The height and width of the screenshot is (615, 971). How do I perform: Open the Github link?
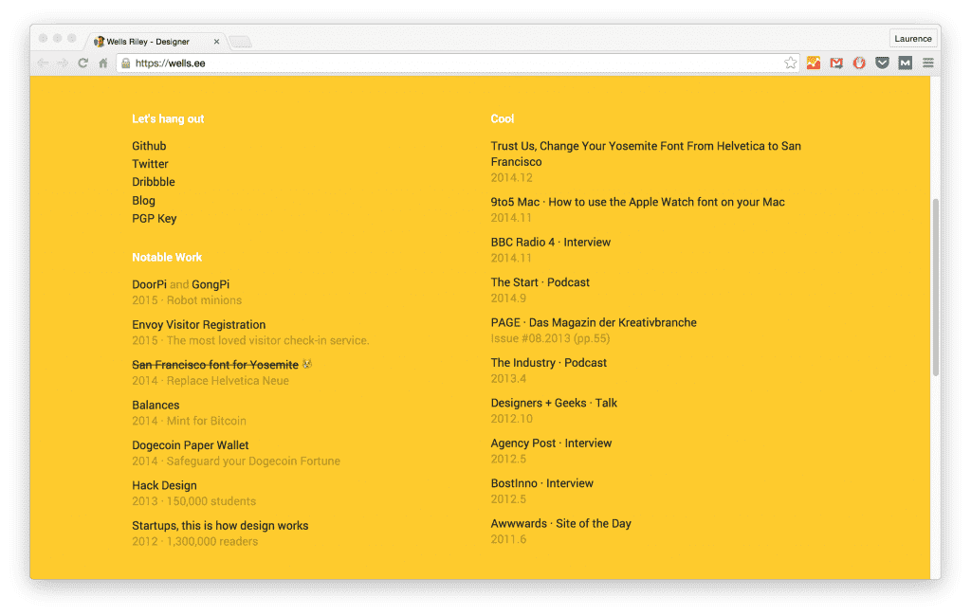point(149,146)
